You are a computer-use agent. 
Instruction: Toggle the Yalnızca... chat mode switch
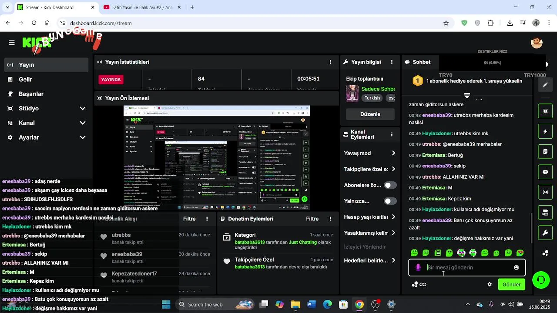click(390, 201)
